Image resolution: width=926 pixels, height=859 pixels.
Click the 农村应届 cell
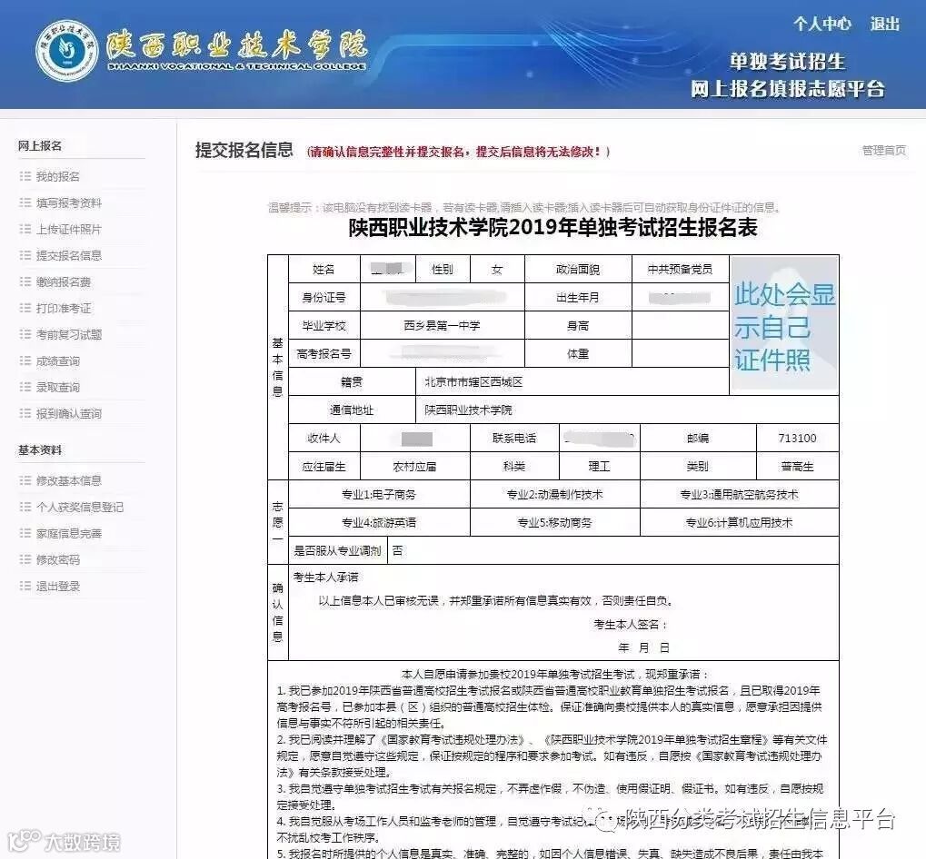414,467
